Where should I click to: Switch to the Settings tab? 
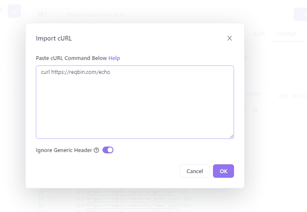(287, 34)
